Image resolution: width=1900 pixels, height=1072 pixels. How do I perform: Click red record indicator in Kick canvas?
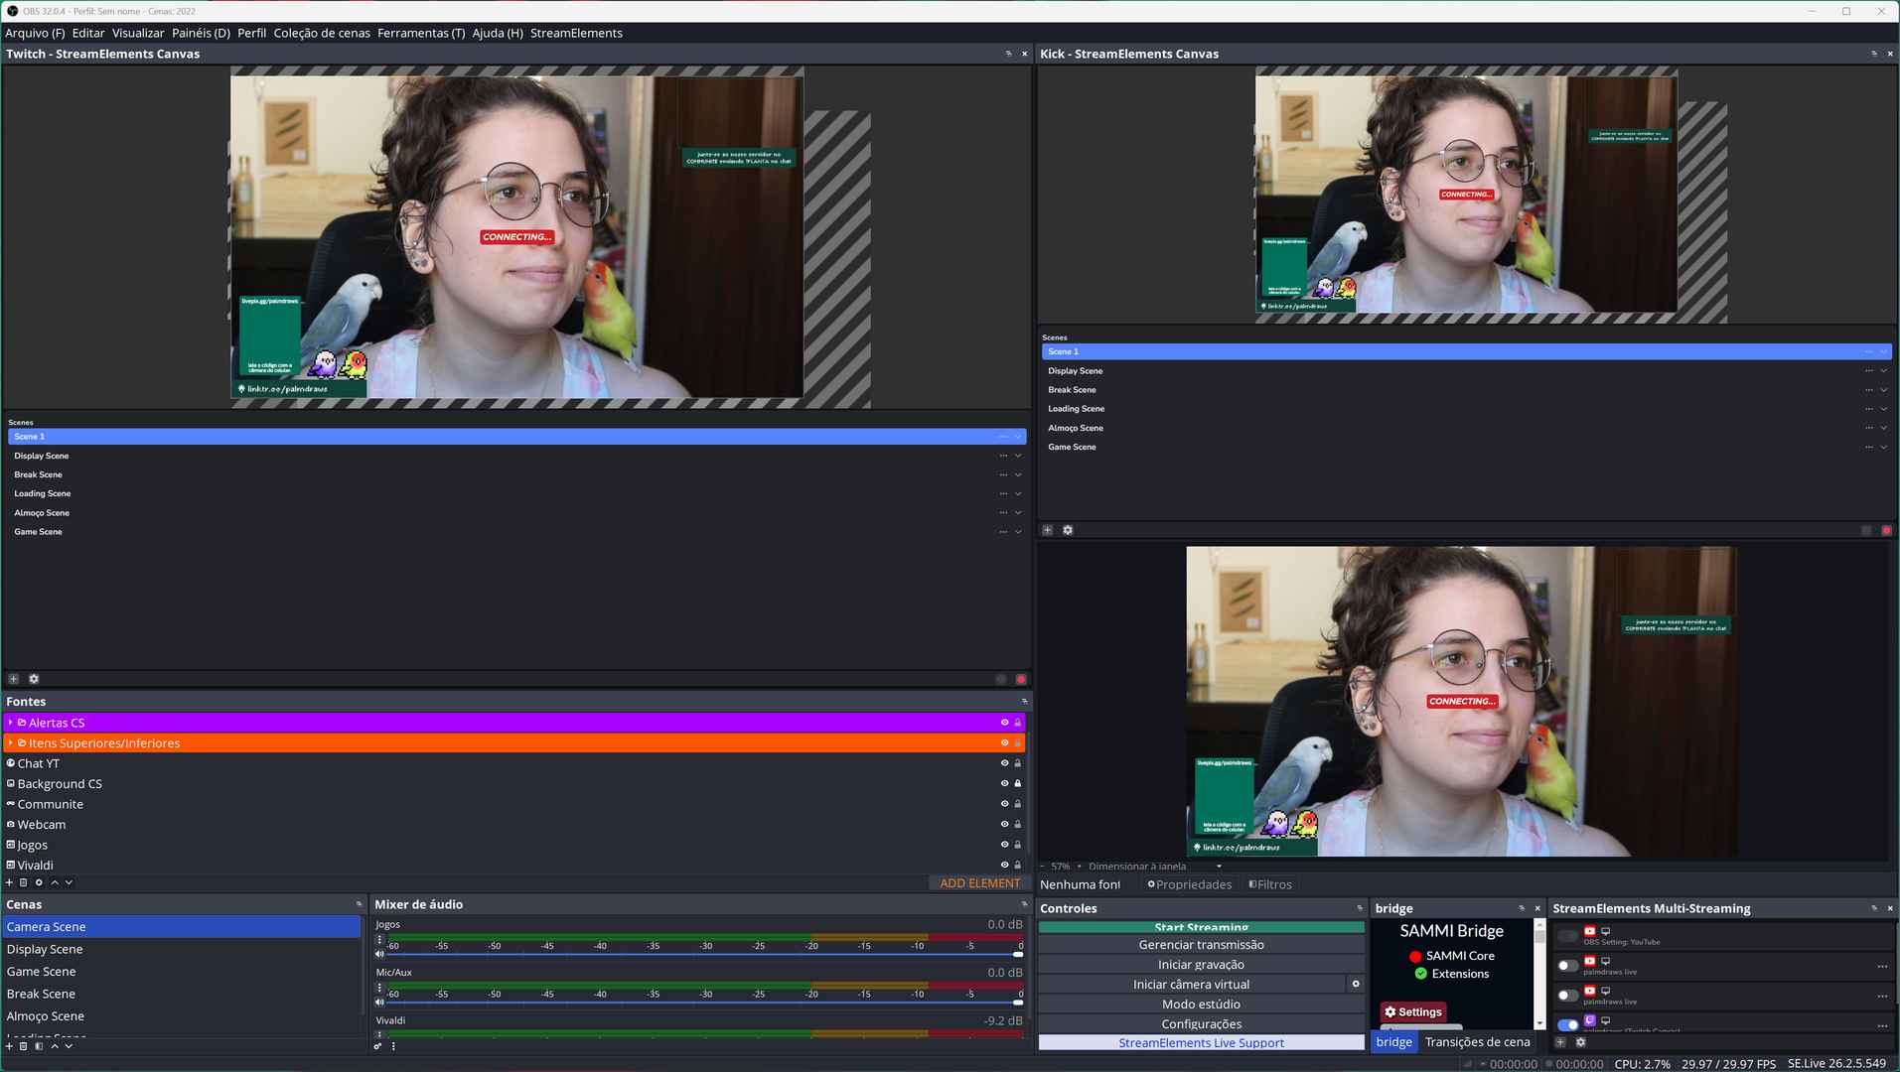[x=1886, y=531]
